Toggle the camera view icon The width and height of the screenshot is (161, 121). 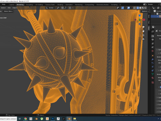pyautogui.click(x=143, y=35)
